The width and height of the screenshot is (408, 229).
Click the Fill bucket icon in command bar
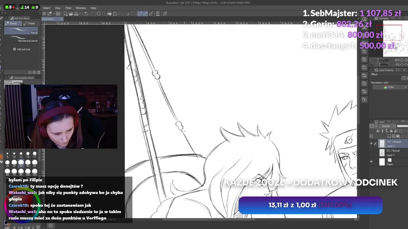109,13
